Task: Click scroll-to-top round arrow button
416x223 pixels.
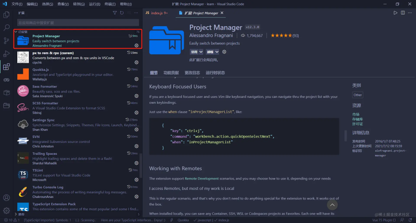Action: pos(332,205)
